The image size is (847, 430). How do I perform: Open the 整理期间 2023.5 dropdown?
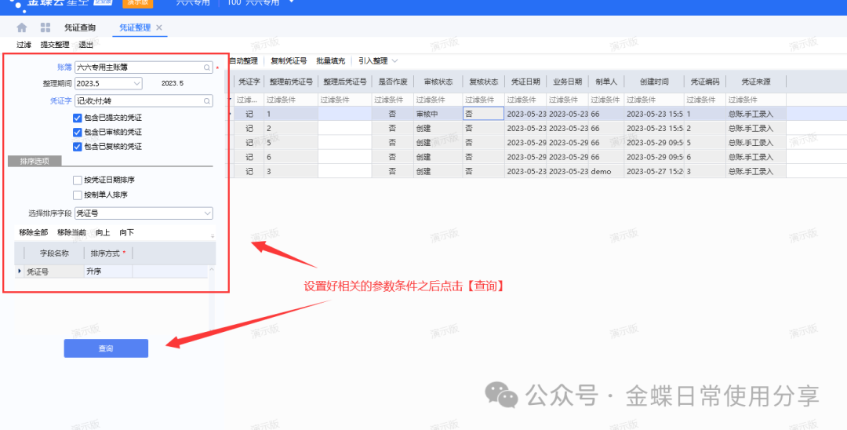coord(136,83)
